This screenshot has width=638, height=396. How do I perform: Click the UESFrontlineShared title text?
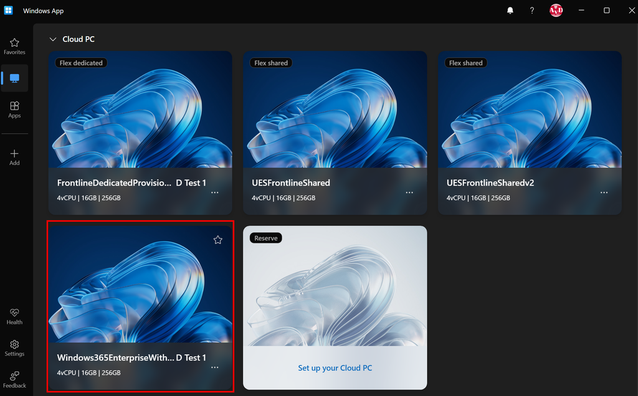click(291, 183)
